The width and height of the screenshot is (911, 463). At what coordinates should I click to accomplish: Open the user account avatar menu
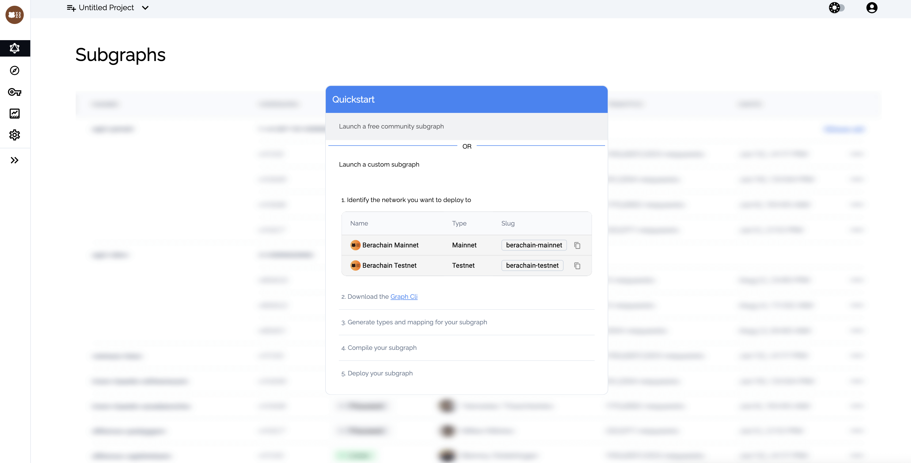pos(872,7)
